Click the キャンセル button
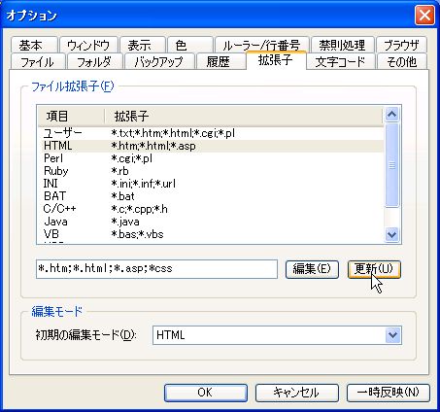 pos(297,393)
